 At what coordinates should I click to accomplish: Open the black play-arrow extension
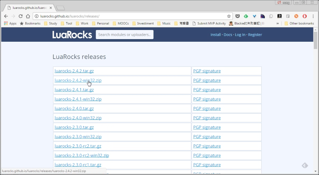tap(279, 16)
